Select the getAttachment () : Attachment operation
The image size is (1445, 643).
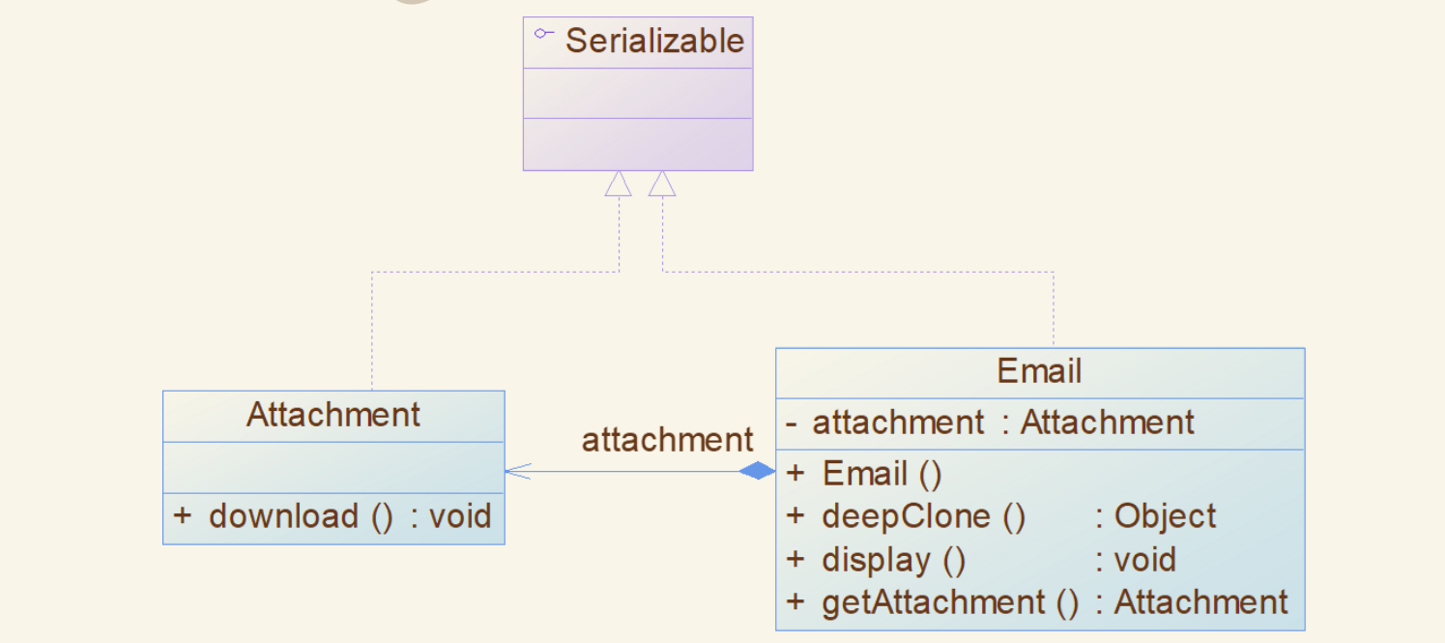point(1036,602)
